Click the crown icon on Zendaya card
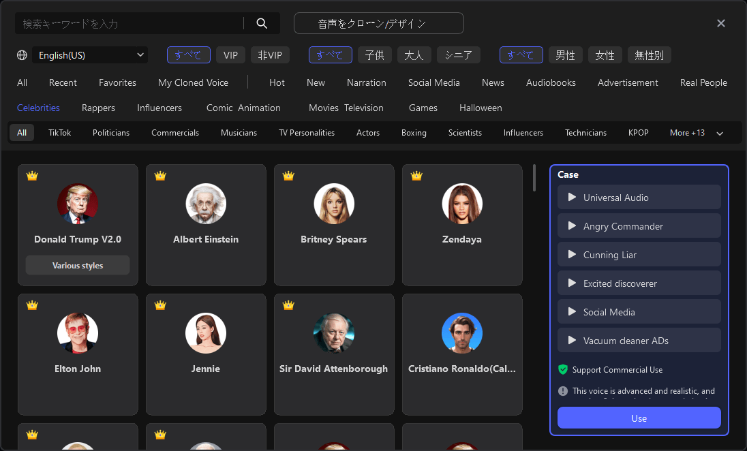The image size is (747, 451). (x=416, y=176)
